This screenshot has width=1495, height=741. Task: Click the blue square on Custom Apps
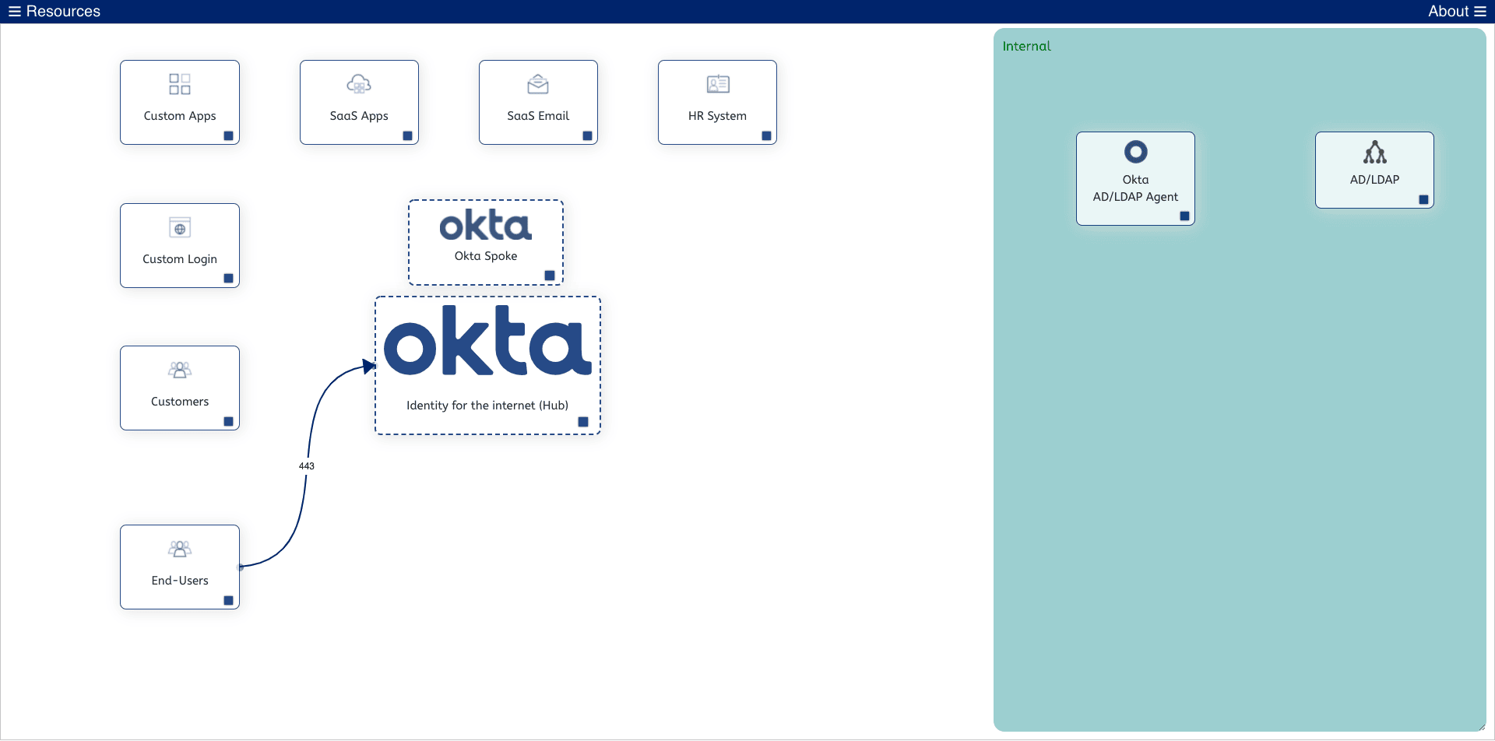(x=229, y=135)
